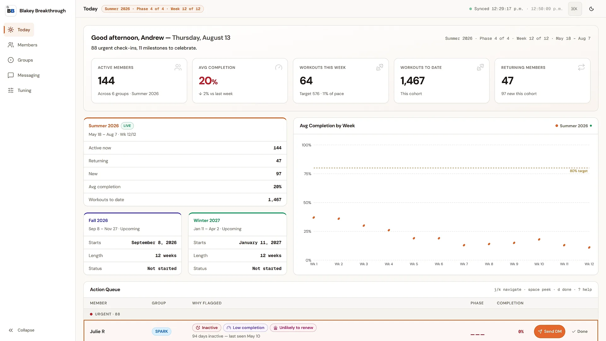Click the double-chevron collapse icon
Image resolution: width=606 pixels, height=341 pixels.
coord(11,330)
